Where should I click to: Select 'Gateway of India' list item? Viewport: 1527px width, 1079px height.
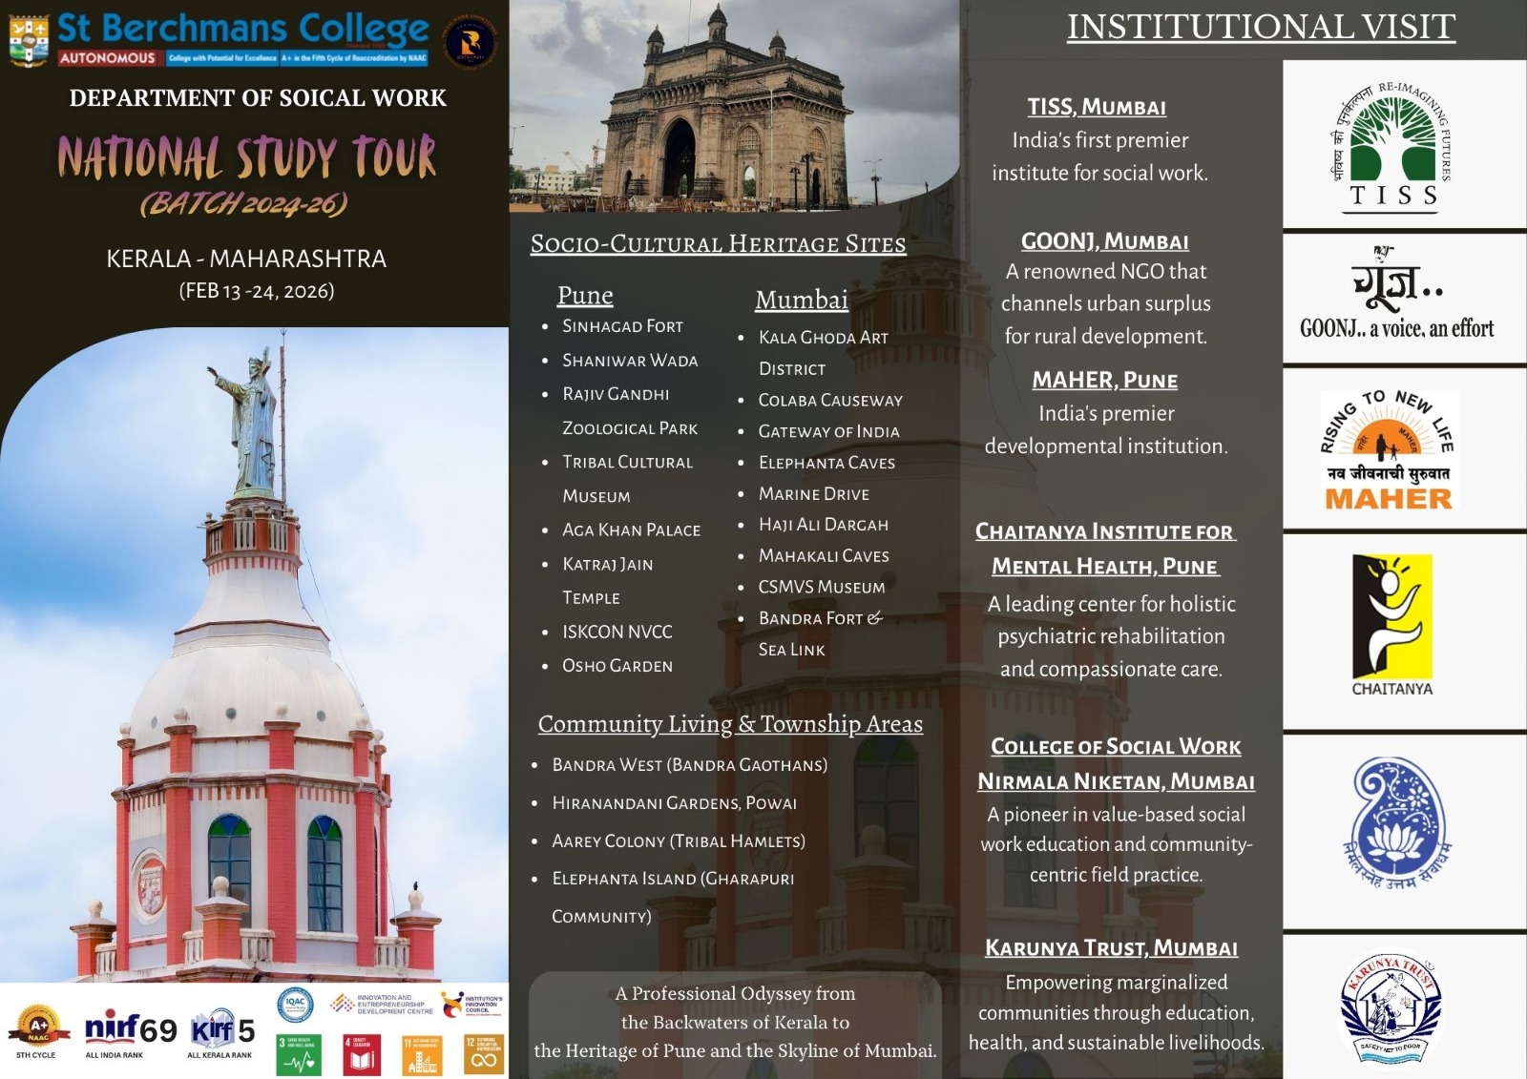[828, 432]
